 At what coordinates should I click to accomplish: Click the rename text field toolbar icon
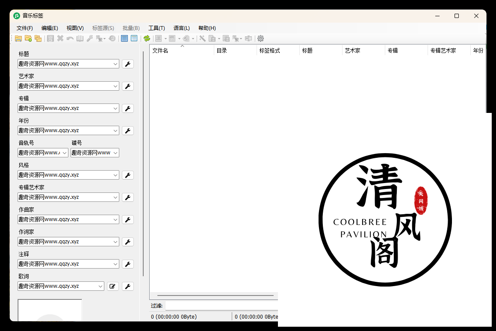248,38
